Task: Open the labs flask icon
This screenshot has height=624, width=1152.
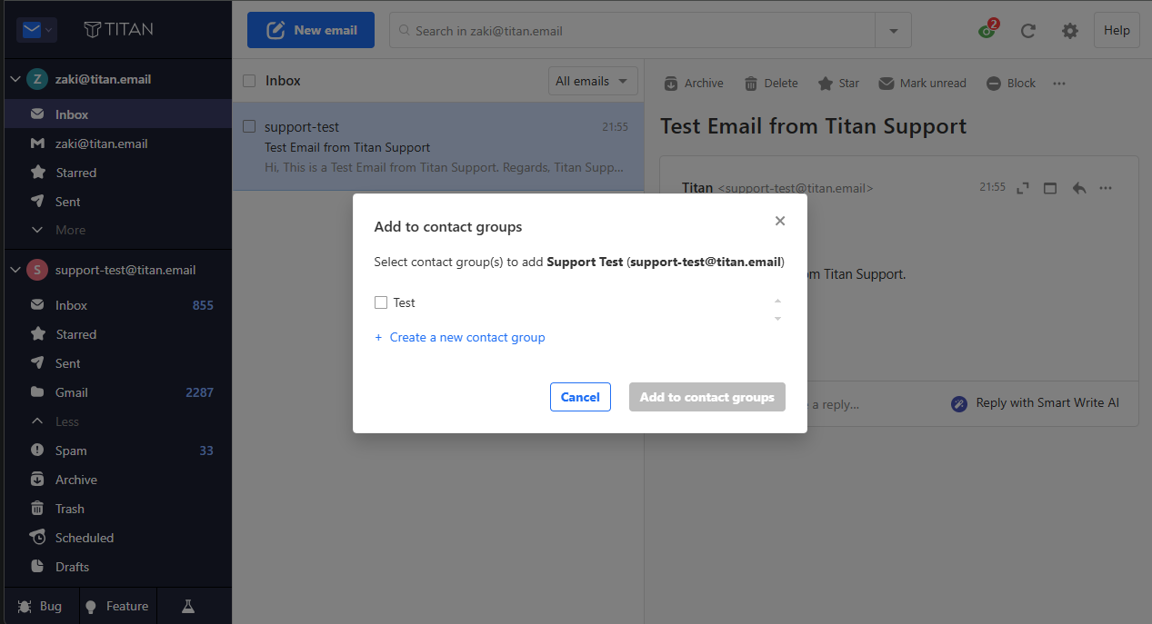Action: 188,606
